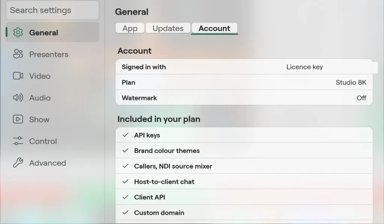Click the 'API keys' feature text
Screen dimensions: 384x224
(147, 135)
